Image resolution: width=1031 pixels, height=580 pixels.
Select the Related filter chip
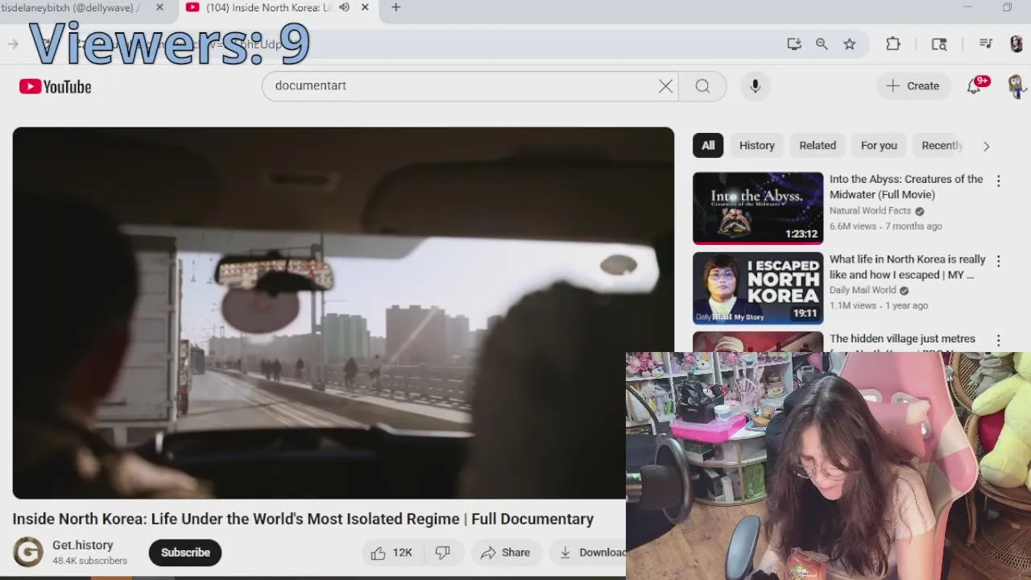pos(818,146)
